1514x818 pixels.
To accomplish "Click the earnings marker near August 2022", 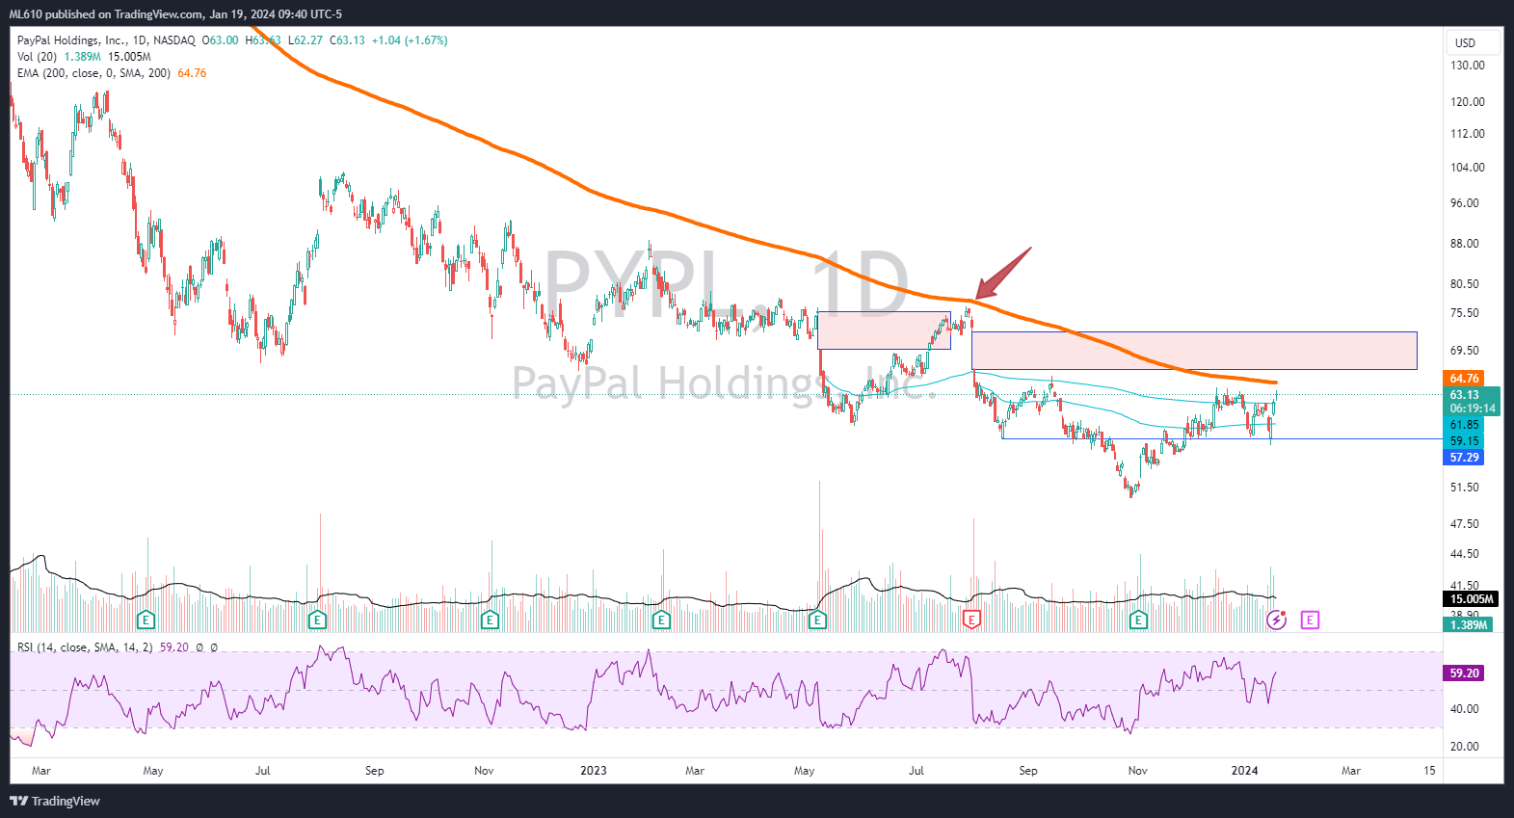I will (317, 620).
